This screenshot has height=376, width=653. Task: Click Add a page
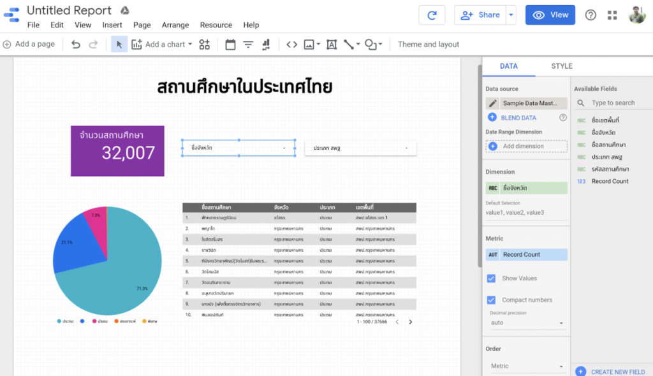29,44
